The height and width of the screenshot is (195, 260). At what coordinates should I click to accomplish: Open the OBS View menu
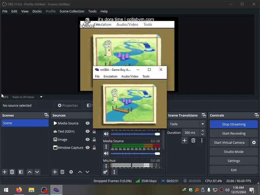[25, 11]
